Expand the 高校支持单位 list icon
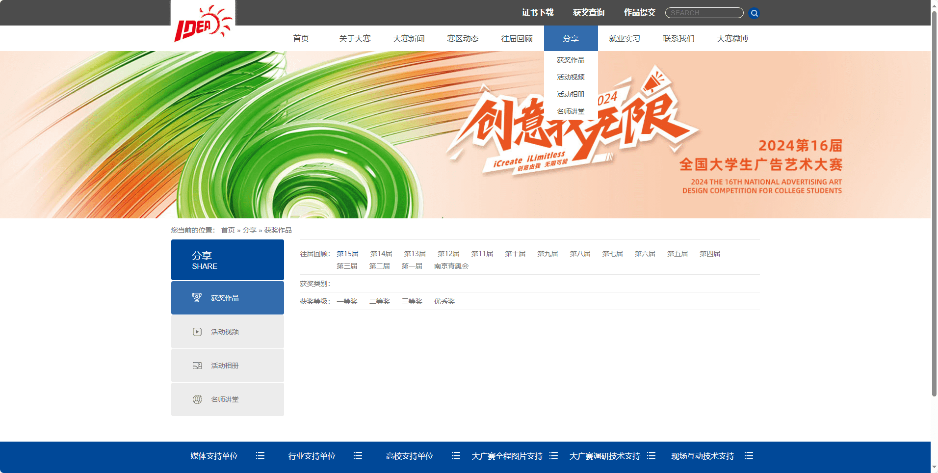The height and width of the screenshot is (473, 938). (x=456, y=456)
